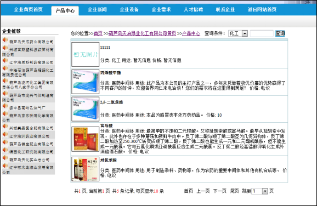Image resolution: width=317 pixels, height=206 pixels.
Task: Focus the search keyword input field
Action: tap(262, 33)
